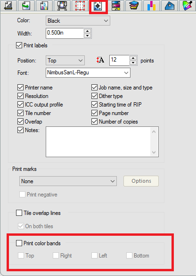Open the Print marks dropdown showing None
This screenshot has height=276, width=196.
68,181
